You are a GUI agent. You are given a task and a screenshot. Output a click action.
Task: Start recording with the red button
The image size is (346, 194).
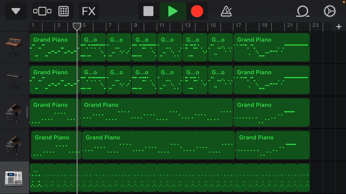[197, 11]
